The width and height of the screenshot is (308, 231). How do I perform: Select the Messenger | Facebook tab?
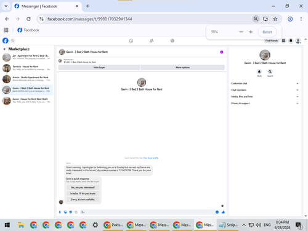47,6
